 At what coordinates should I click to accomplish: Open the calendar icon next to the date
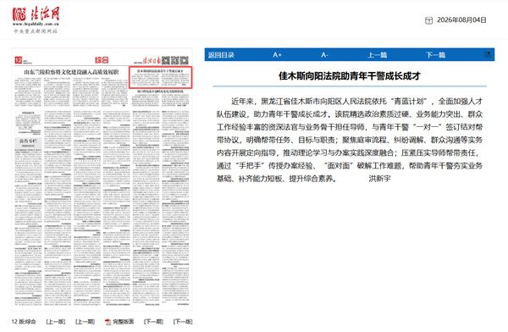[x=428, y=20]
